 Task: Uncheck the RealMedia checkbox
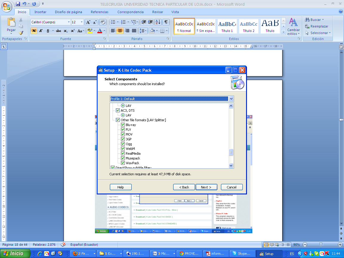point(123,153)
